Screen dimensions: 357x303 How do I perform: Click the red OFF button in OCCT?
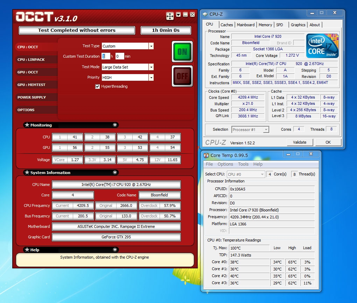pos(182,76)
